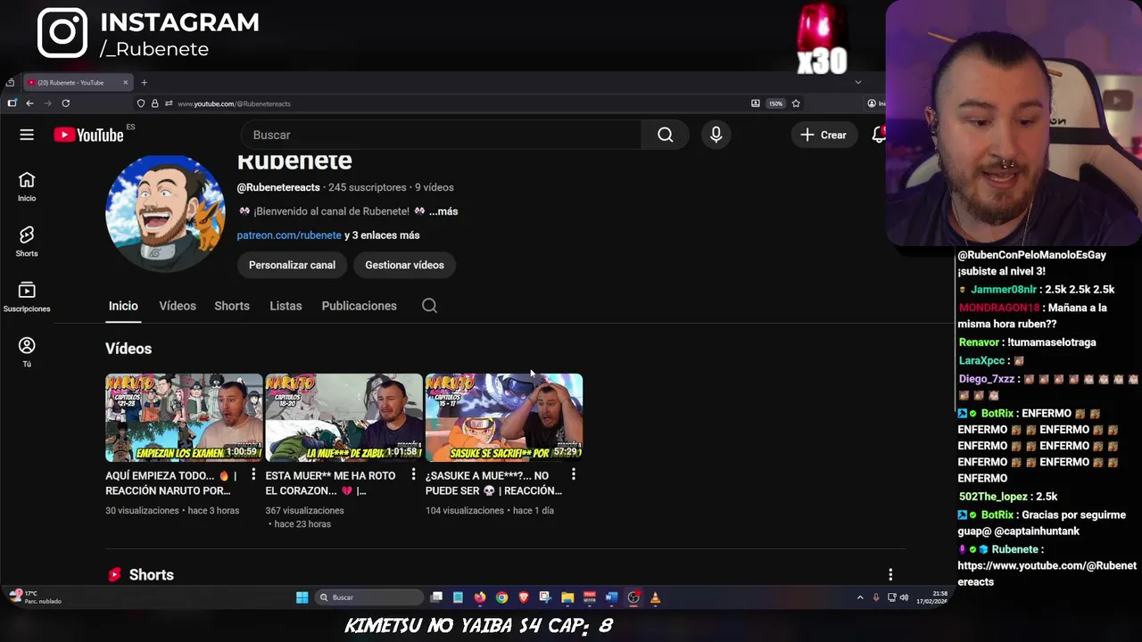
Task: Open the youtube.com/@Rubenetereacts chat link
Action: point(1047,573)
